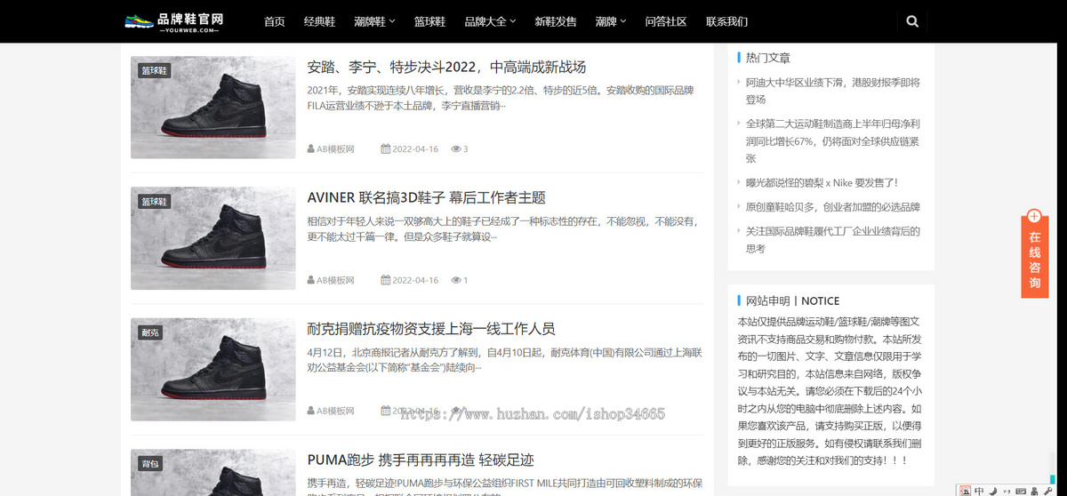Viewport: 1067px width, 496px height.
Task: Click IME user account icon
Action: point(1034,490)
